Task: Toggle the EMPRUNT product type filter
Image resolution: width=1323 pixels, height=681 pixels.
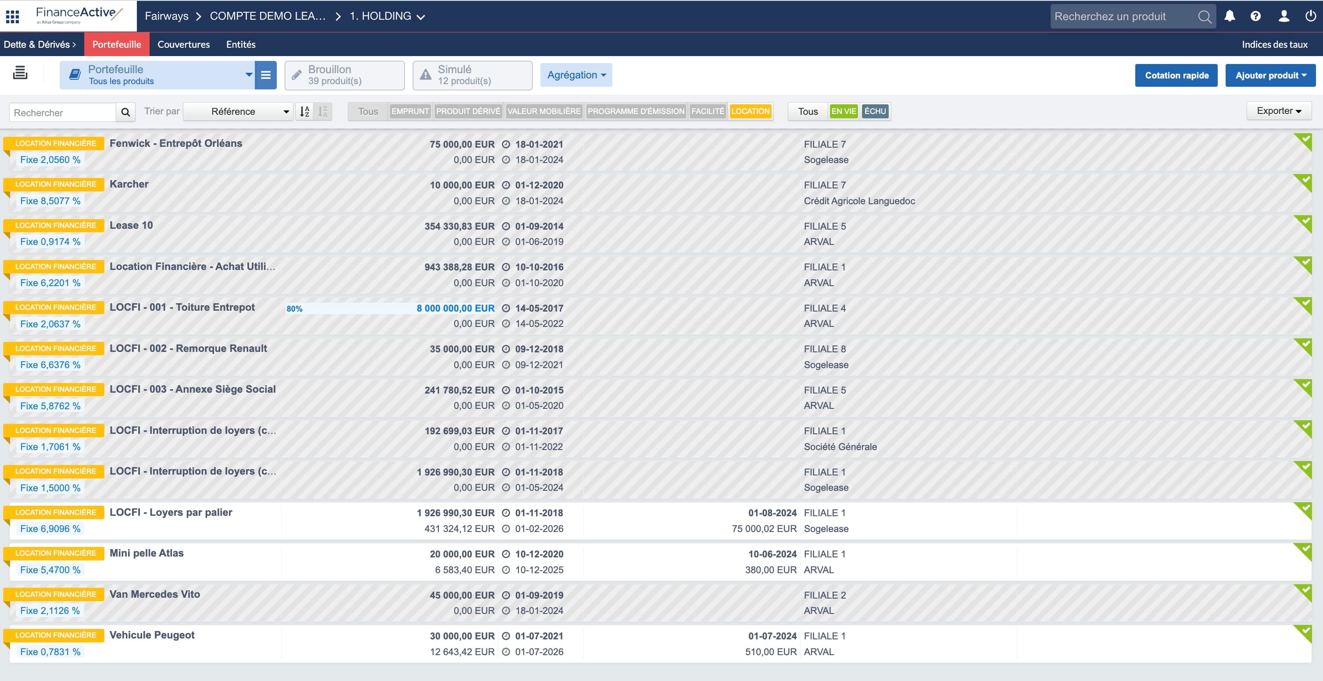Action: pyautogui.click(x=410, y=111)
